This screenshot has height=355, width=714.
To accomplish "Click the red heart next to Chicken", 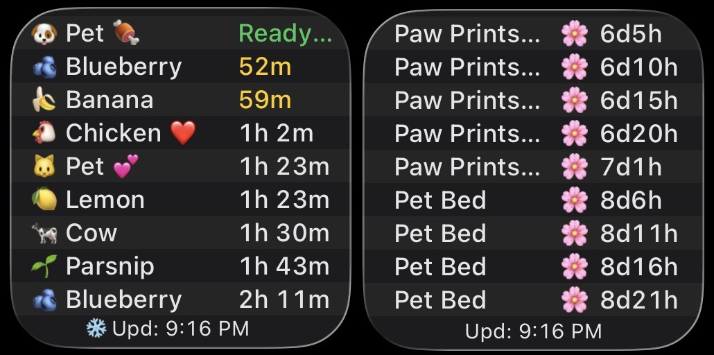I will point(183,133).
